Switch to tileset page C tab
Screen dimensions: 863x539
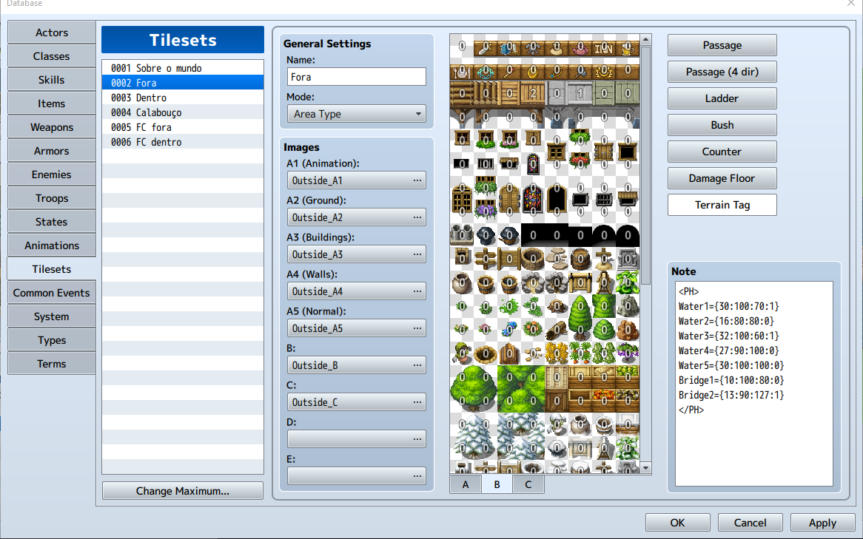tap(528, 484)
